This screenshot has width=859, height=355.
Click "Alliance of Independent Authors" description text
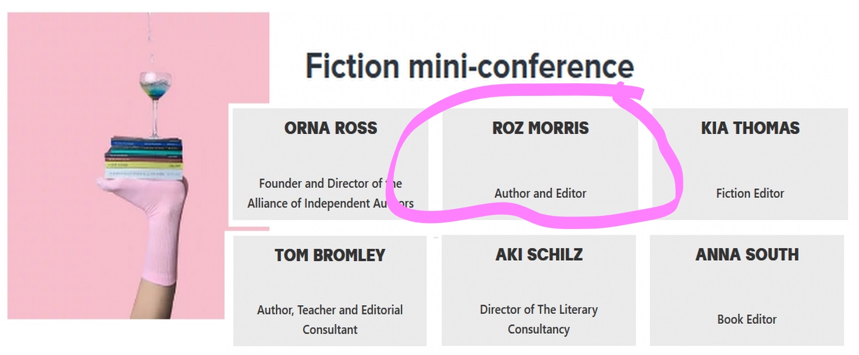[330, 203]
